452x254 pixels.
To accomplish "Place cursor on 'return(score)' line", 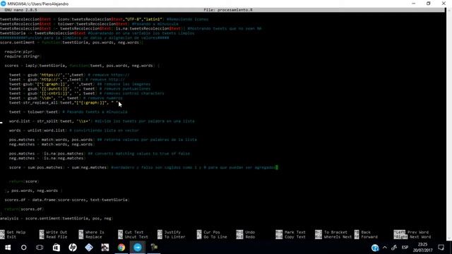I will [24, 181].
